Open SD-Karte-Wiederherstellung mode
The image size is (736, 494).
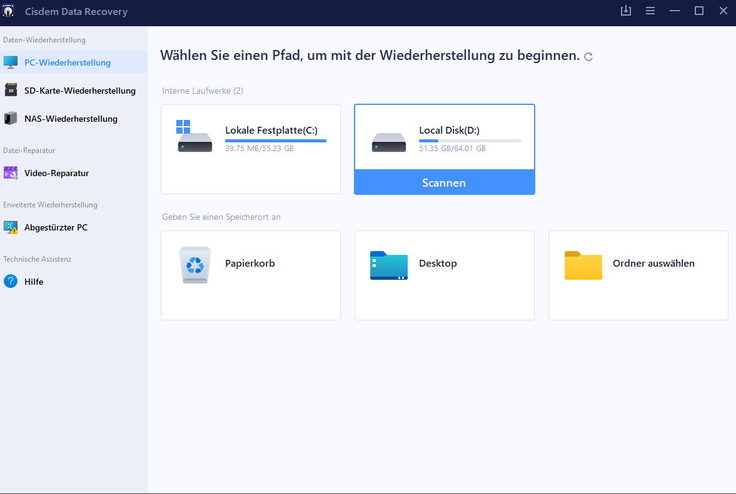[x=74, y=91]
